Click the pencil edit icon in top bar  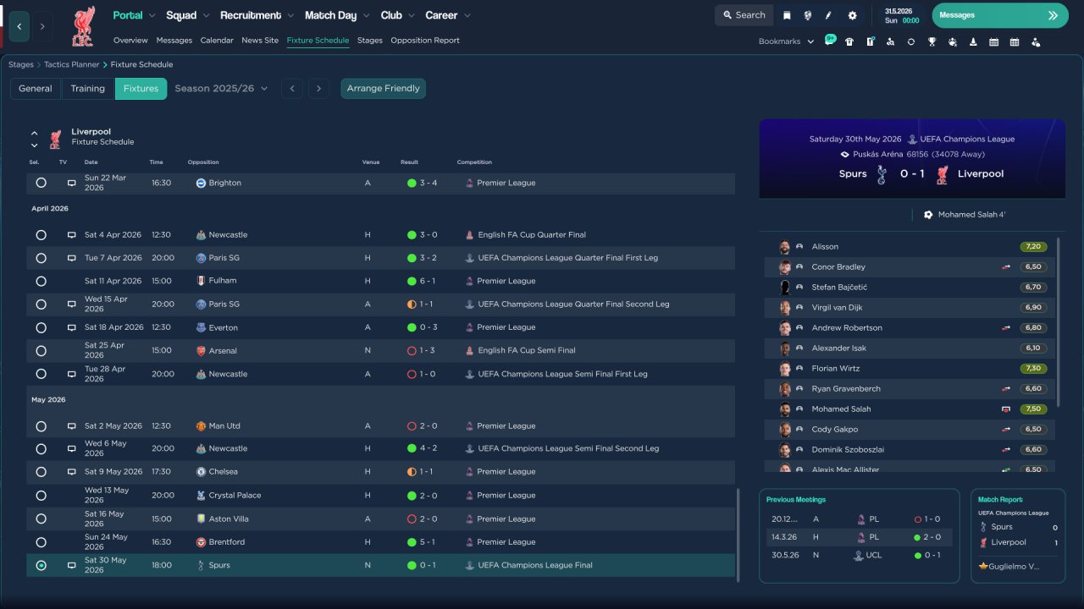pos(829,15)
